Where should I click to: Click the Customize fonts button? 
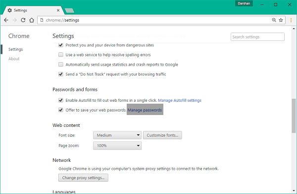point(162,135)
